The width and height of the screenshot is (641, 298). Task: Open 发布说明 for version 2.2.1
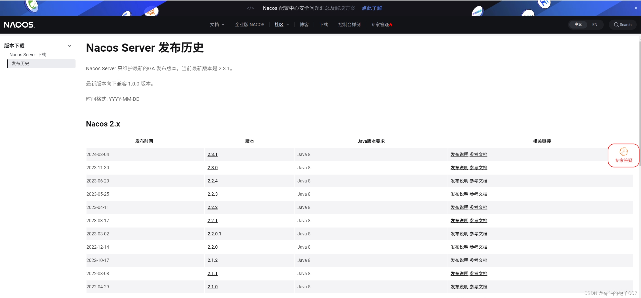459,221
